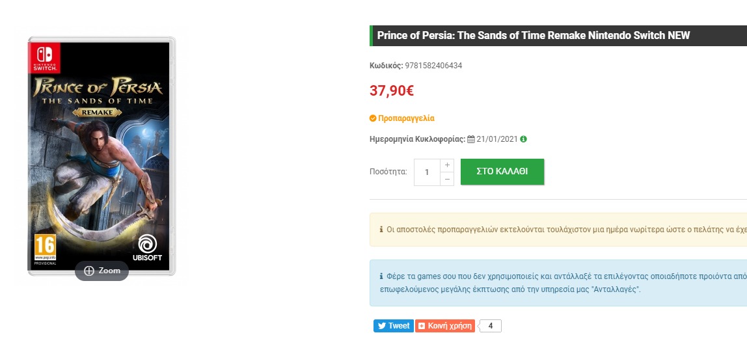Click the share count bubble showing 4
Image resolution: width=747 pixels, height=348 pixels.
tap(491, 326)
